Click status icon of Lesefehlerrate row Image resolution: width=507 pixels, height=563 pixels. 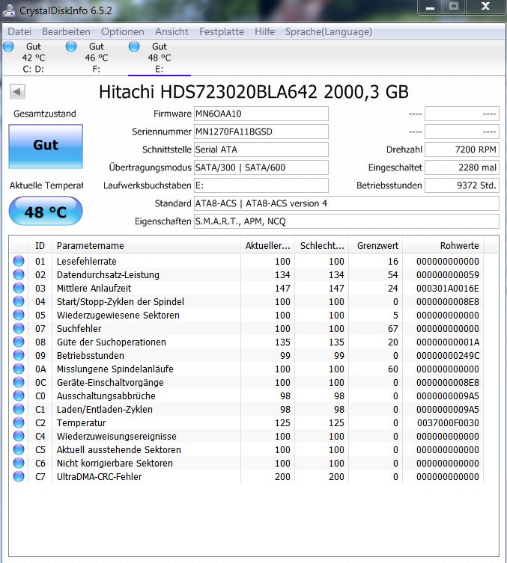pyautogui.click(x=19, y=261)
